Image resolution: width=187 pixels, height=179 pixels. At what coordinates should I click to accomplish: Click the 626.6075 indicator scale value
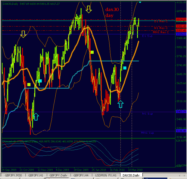coord(181,141)
